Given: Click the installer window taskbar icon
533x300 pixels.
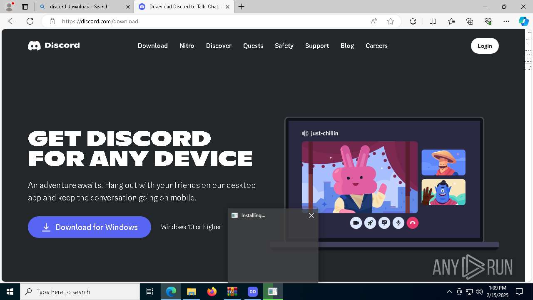Looking at the screenshot, I should click(273, 292).
